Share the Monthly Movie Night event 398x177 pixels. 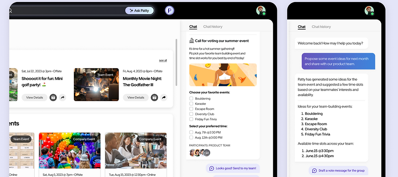tap(164, 97)
